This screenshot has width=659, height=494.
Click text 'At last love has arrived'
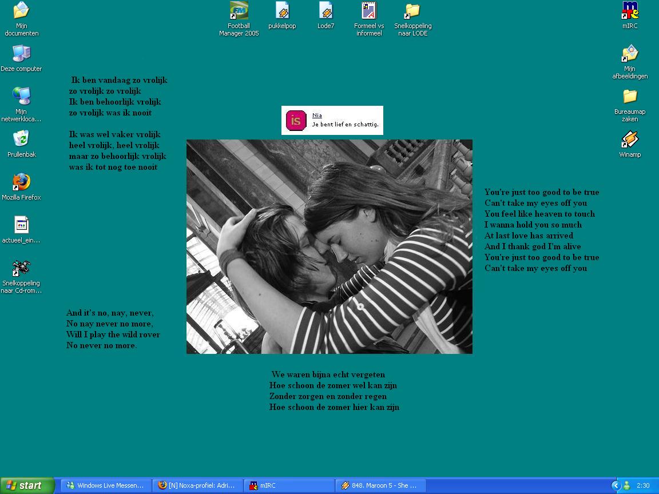click(529, 235)
